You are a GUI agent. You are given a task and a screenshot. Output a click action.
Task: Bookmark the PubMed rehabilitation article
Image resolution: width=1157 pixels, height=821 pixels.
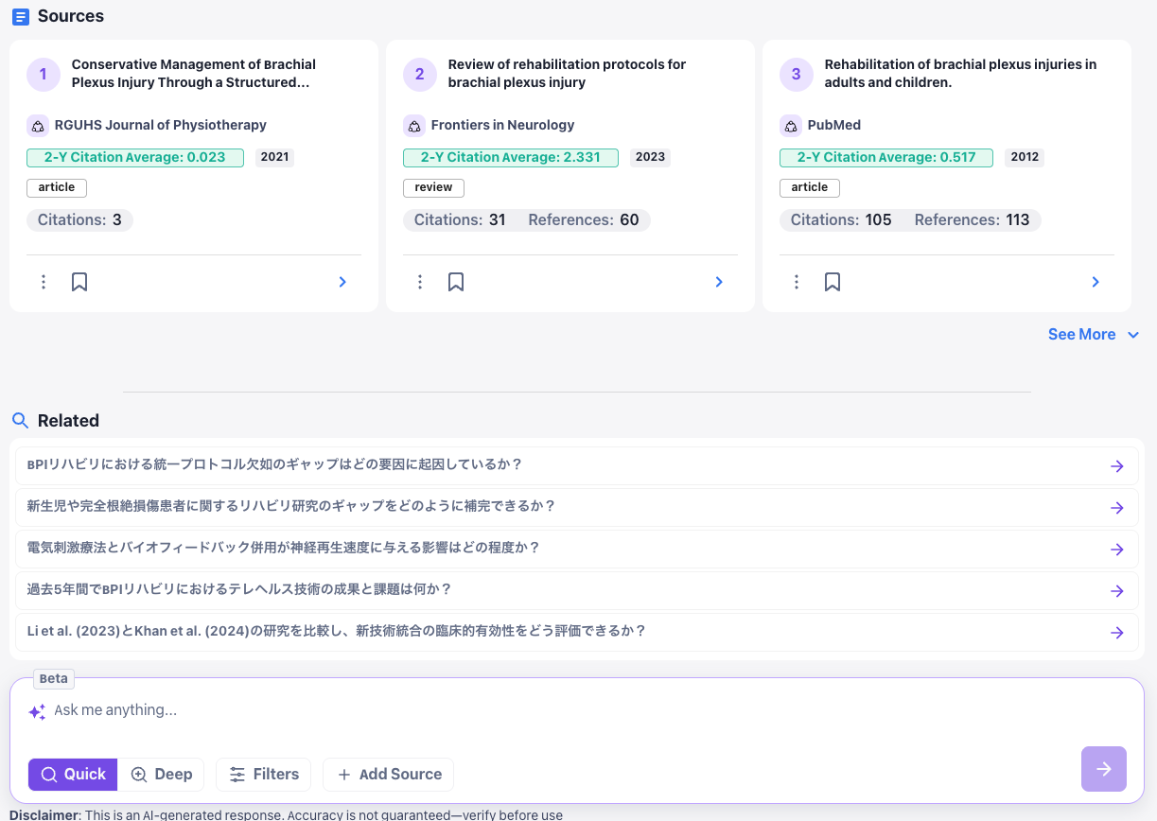point(833,282)
